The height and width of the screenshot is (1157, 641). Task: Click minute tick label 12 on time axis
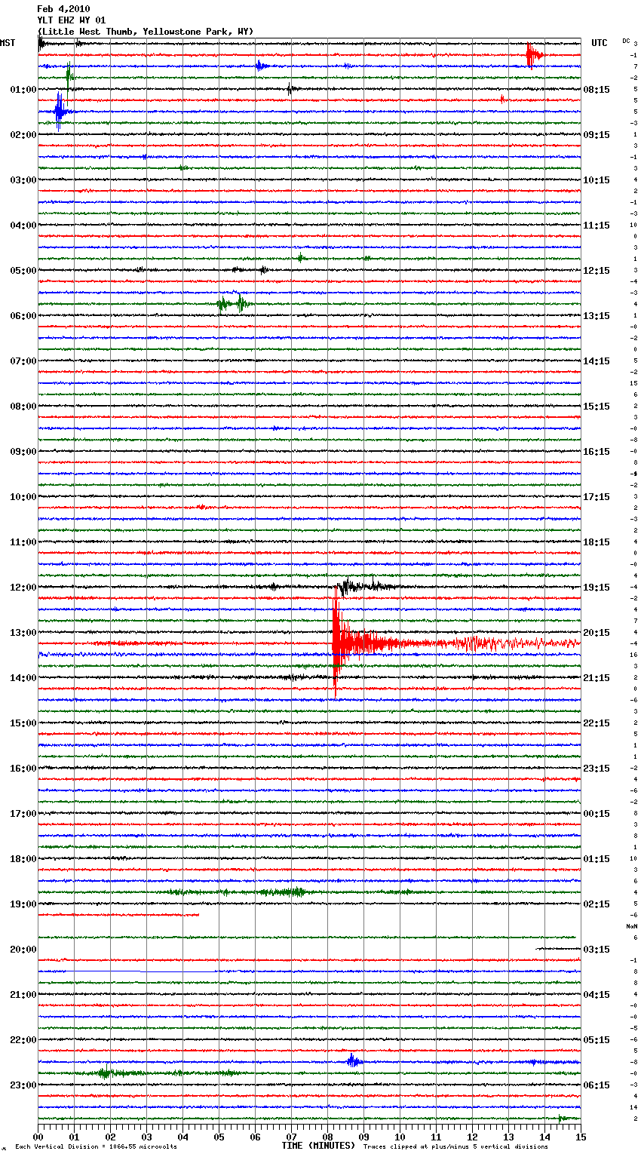pos(472,1137)
